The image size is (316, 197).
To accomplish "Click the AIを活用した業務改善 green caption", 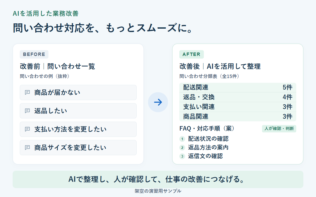I will click(x=46, y=14).
